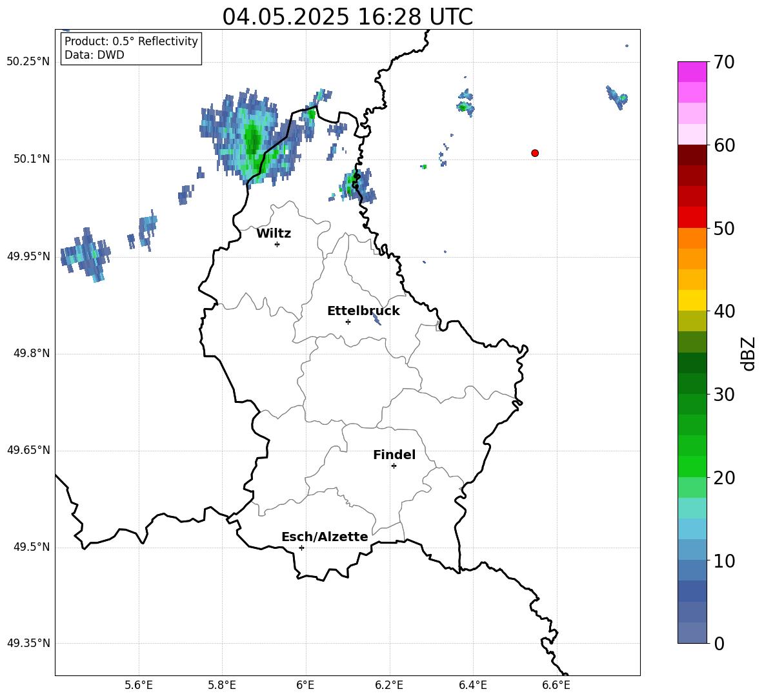This screenshot has width=764, height=698.
Task: Click the 5.6°E longitude label
Action: pyautogui.click(x=139, y=685)
